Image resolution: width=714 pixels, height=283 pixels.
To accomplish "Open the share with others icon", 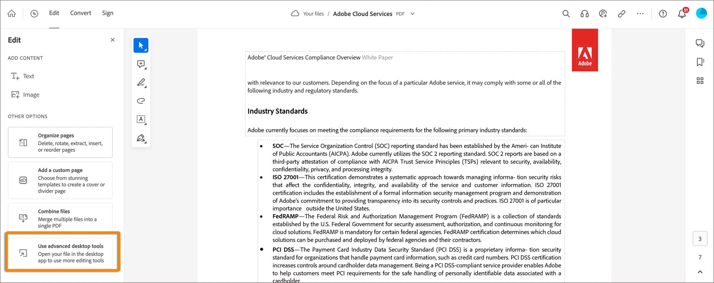I will coord(603,14).
